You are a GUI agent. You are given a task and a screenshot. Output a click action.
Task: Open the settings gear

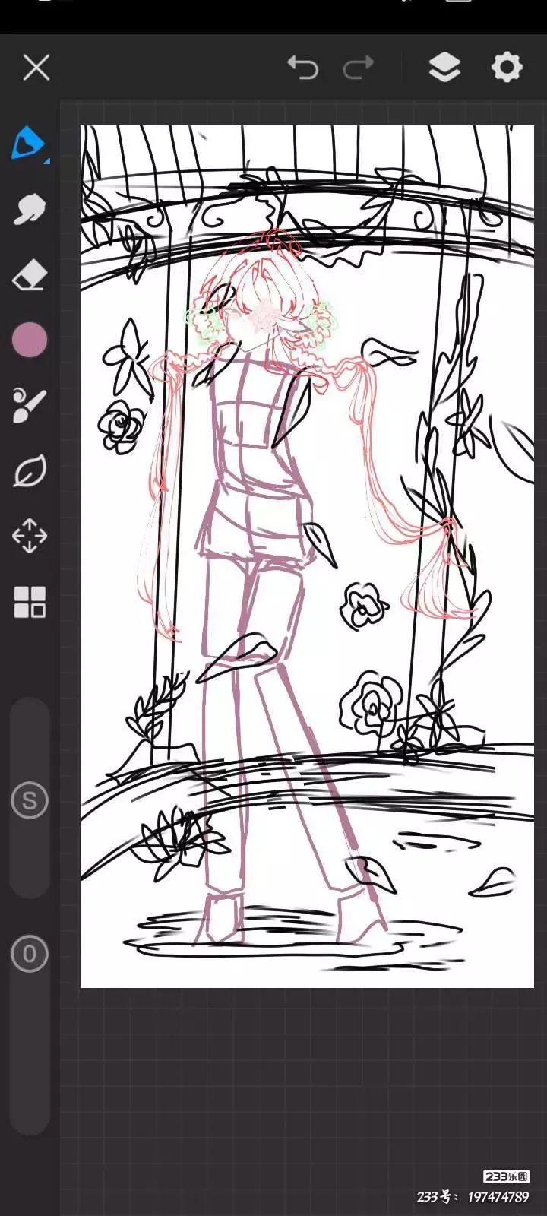(507, 67)
